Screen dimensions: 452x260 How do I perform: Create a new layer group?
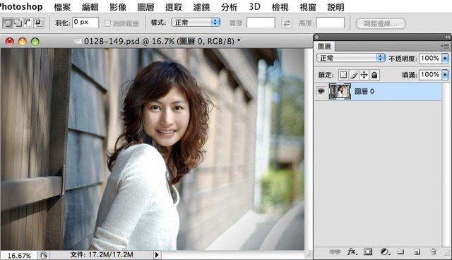pos(400,252)
